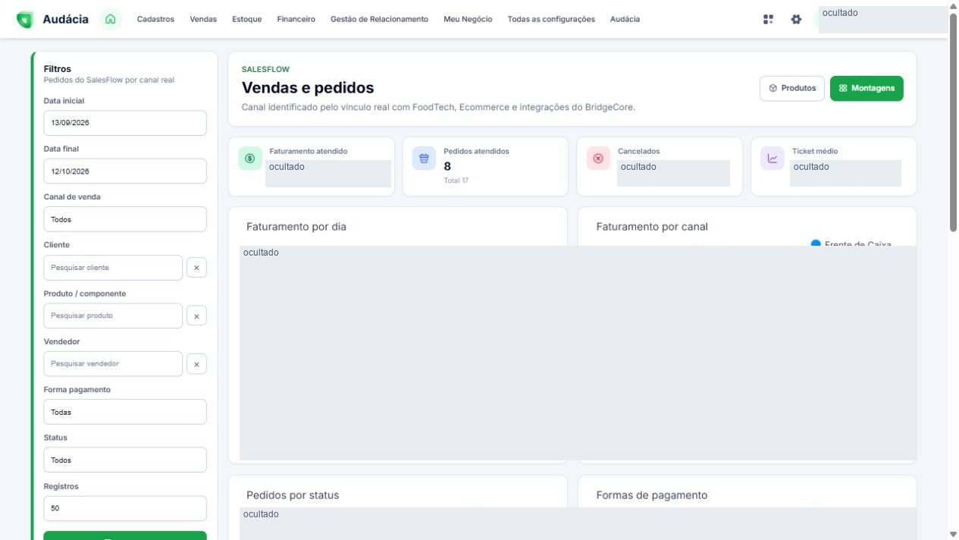
Task: Clear the Cliente search field
Action: coord(196,268)
